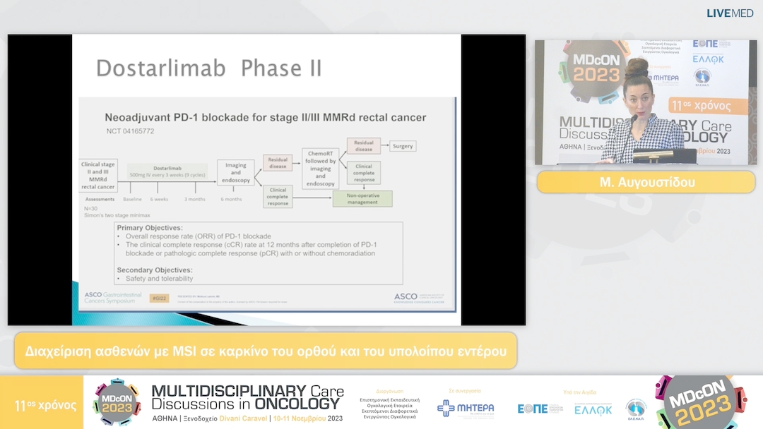Click the 11ος χρόνος yellow label at bottom left
The height and width of the screenshot is (429, 763).
point(46,405)
